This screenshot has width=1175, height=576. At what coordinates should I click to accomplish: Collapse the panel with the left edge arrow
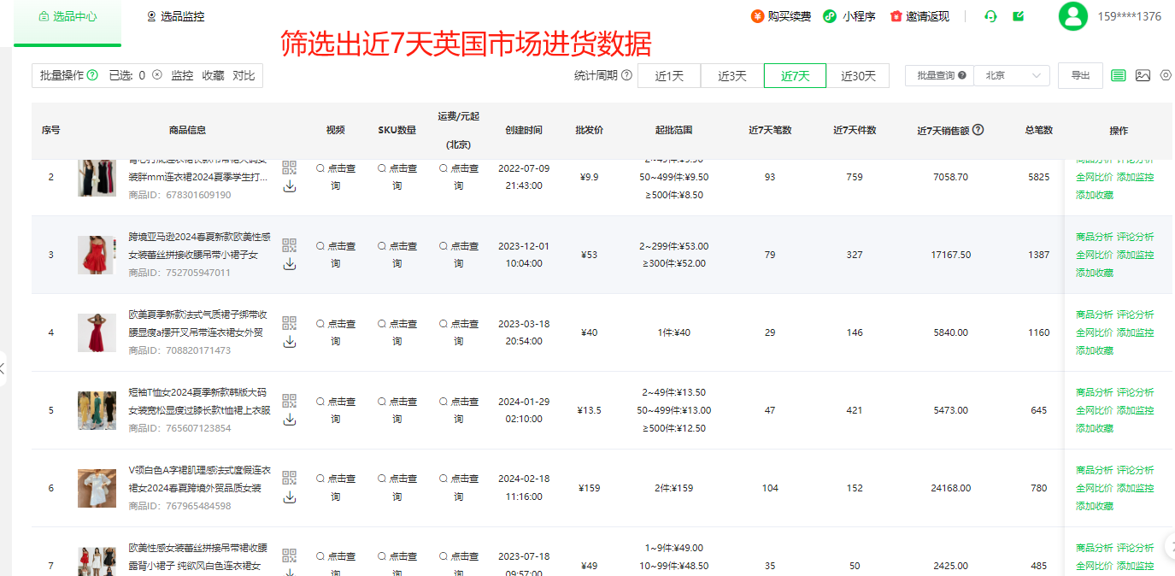[3, 367]
